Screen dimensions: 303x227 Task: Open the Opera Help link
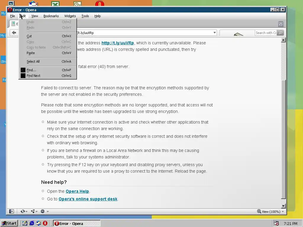[x=77, y=191]
